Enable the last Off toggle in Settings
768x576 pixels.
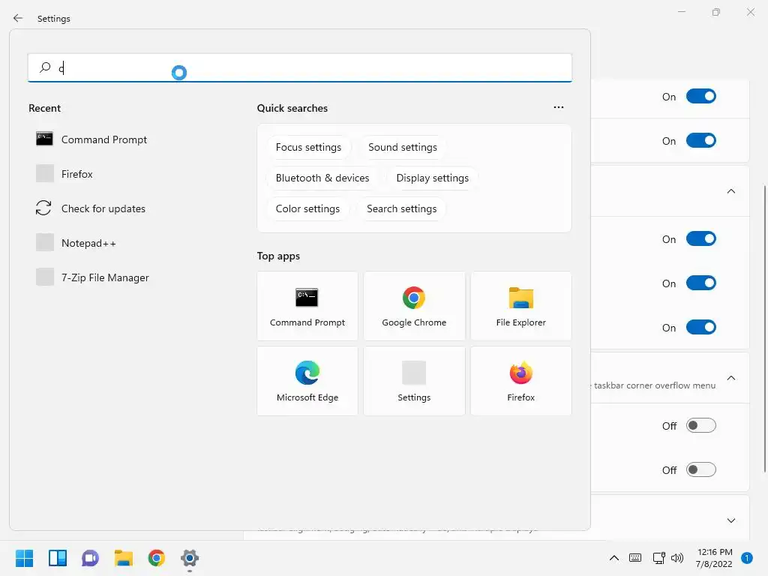[x=701, y=469]
